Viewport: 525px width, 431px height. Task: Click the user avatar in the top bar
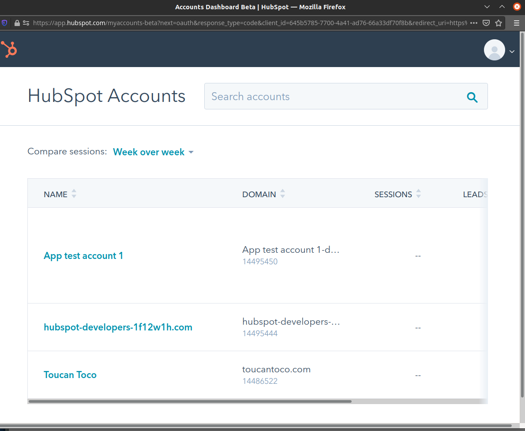point(494,50)
